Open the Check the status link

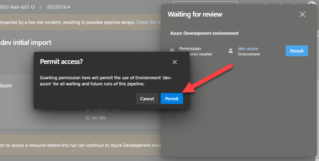tap(149, 22)
